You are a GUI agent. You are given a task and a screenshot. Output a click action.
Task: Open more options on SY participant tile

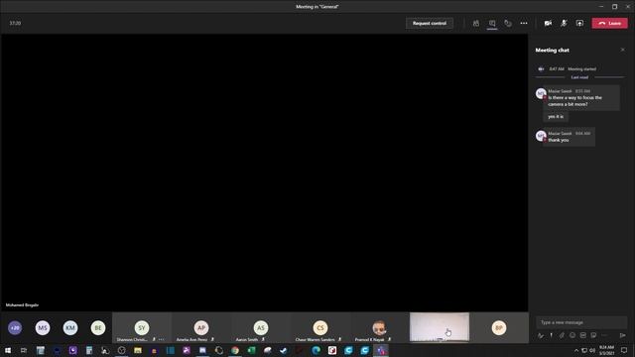point(161,339)
